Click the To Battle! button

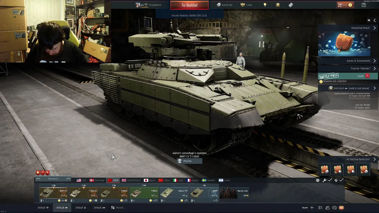[189, 5]
